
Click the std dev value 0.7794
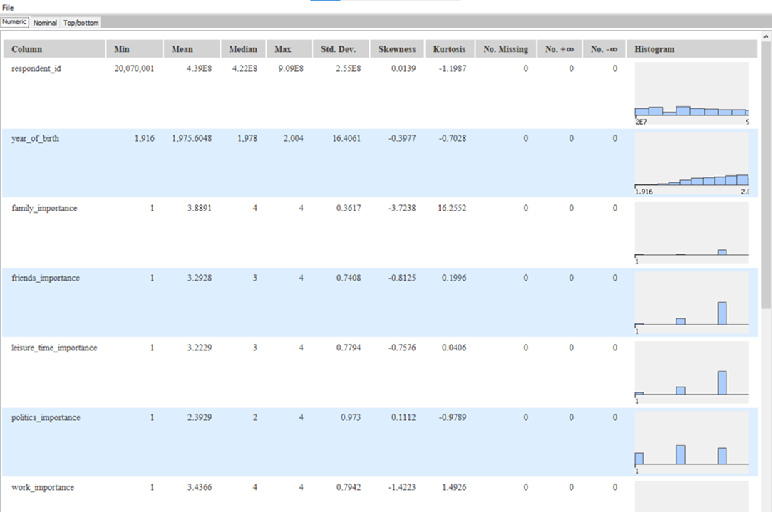pyautogui.click(x=349, y=348)
